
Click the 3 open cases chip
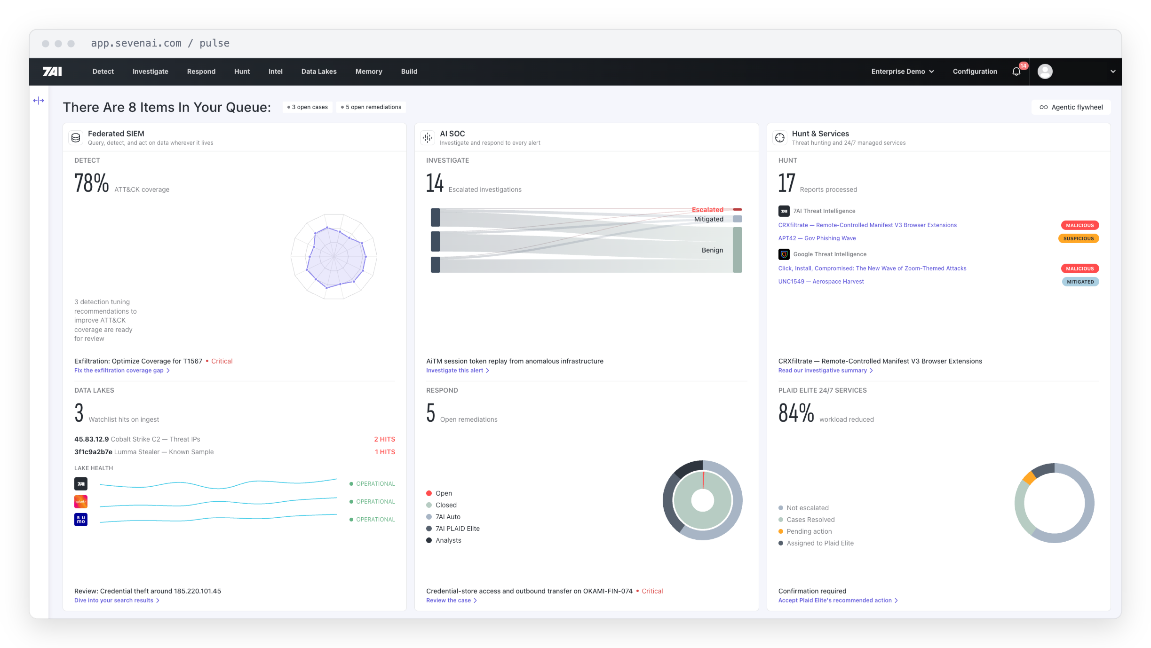[308, 107]
